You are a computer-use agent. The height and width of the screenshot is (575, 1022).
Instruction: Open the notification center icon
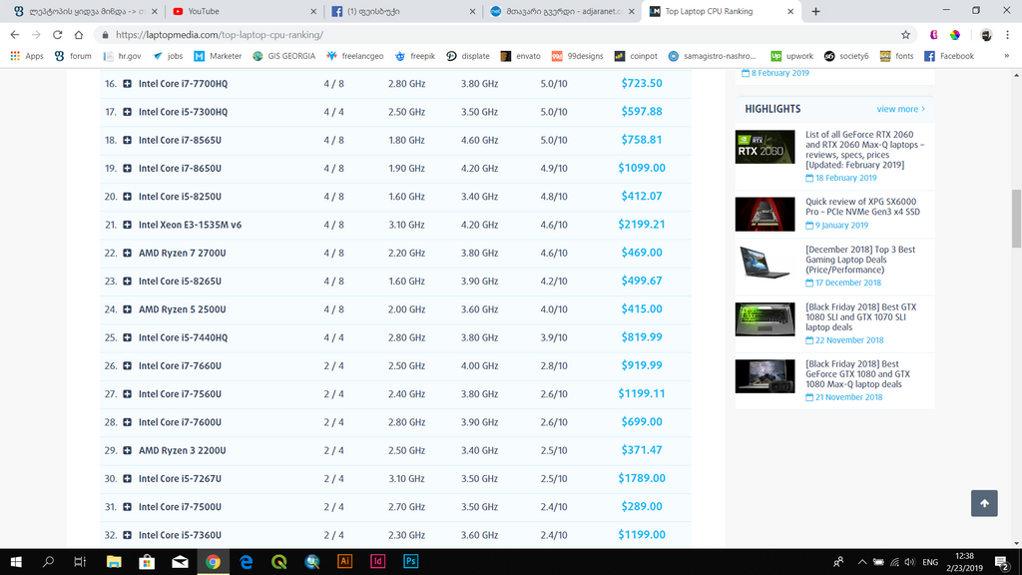tap(1002, 561)
